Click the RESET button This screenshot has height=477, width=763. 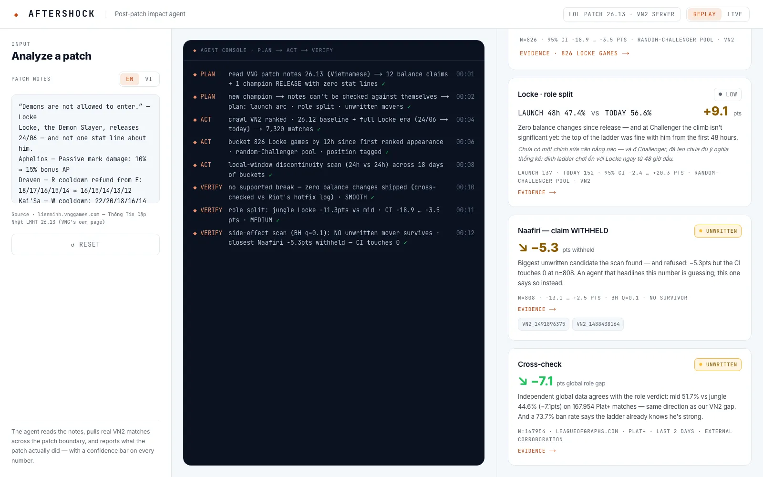(85, 244)
